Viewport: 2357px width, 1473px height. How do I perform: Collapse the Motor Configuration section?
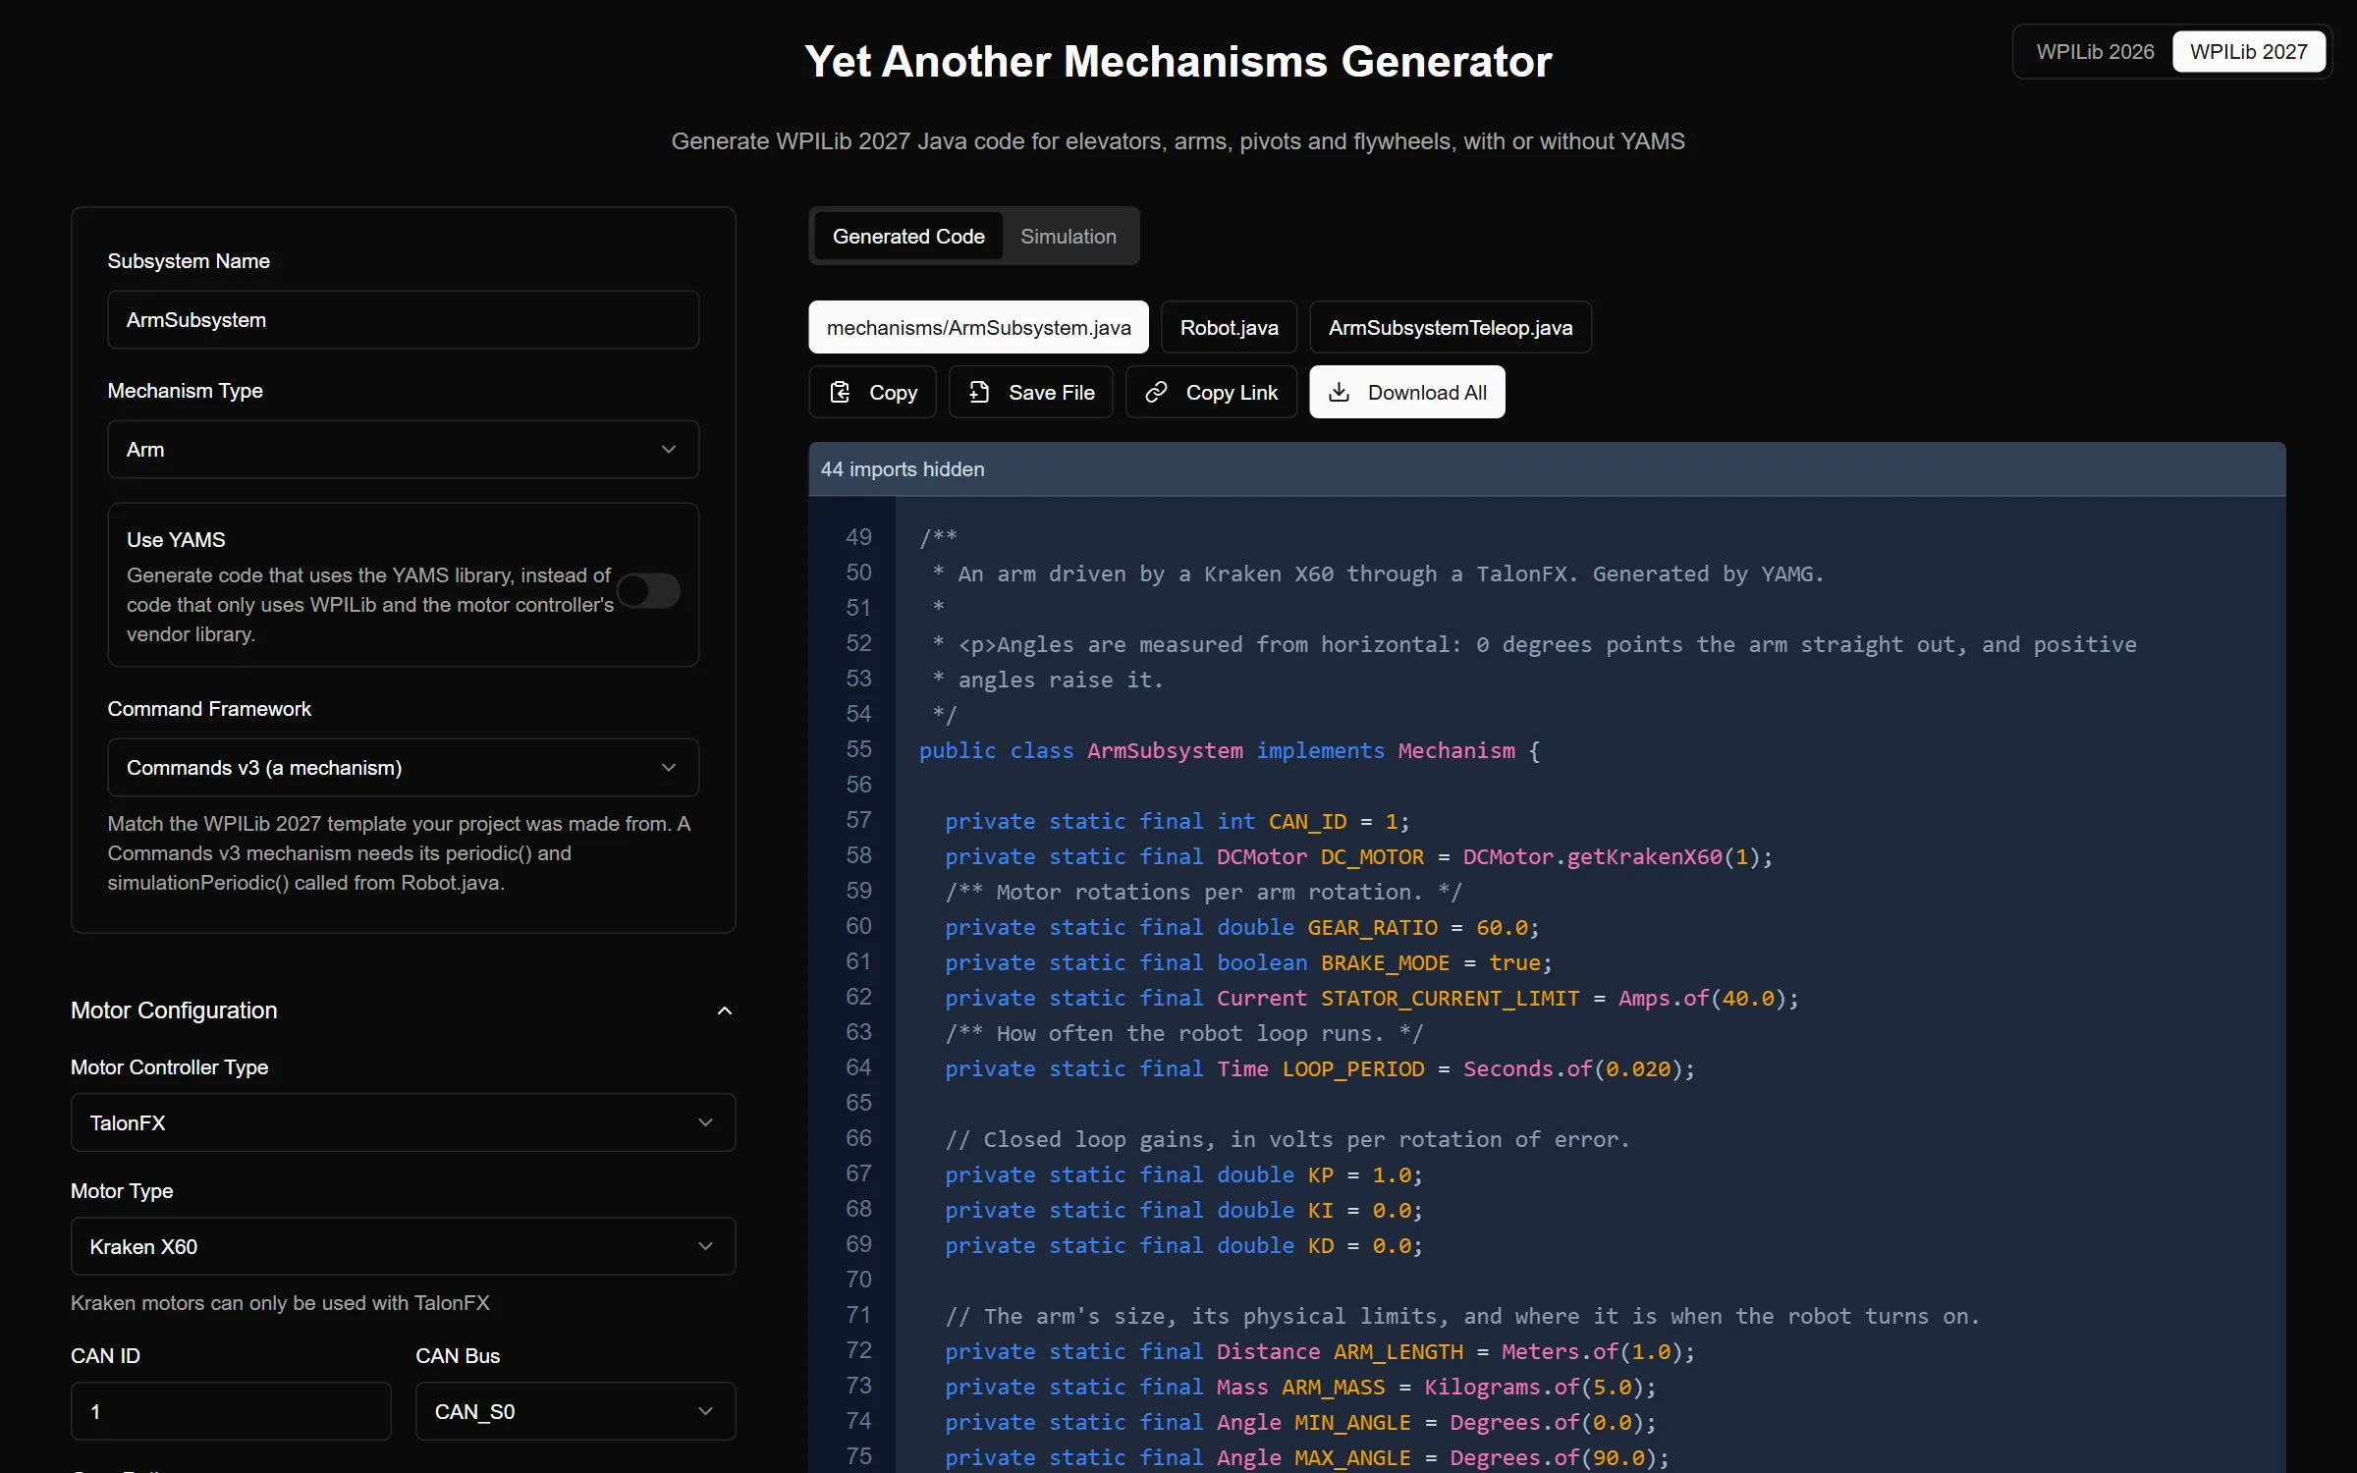(724, 1010)
